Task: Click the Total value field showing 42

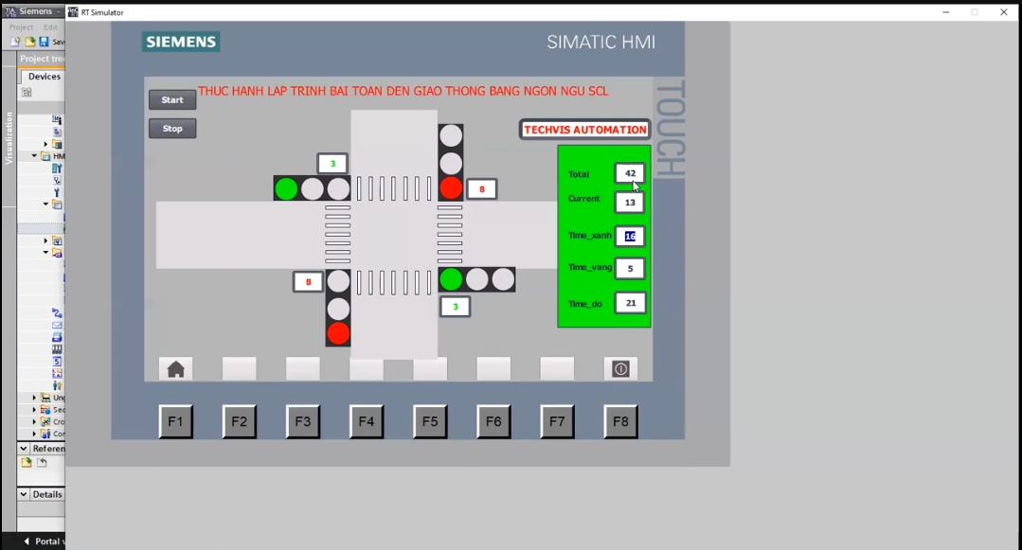Action: coord(630,173)
